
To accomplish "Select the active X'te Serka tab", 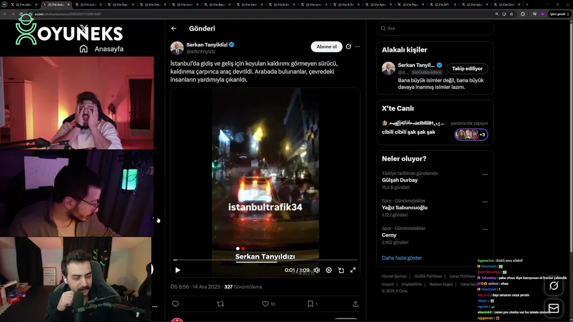I will pyautogui.click(x=56, y=4).
